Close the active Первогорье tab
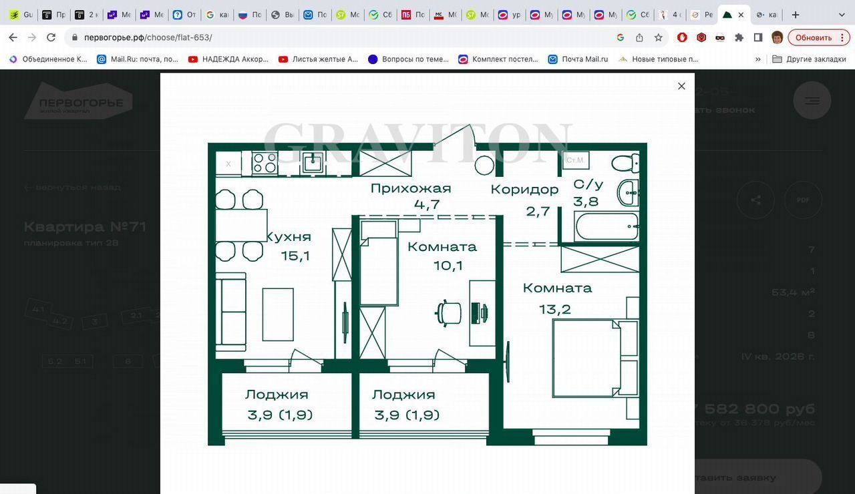The height and width of the screenshot is (494, 855). (x=741, y=15)
